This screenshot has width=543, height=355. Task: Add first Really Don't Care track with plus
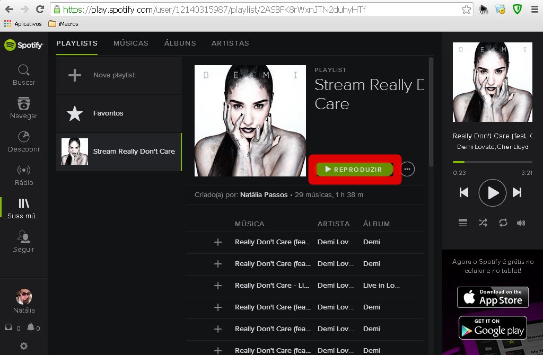217,242
